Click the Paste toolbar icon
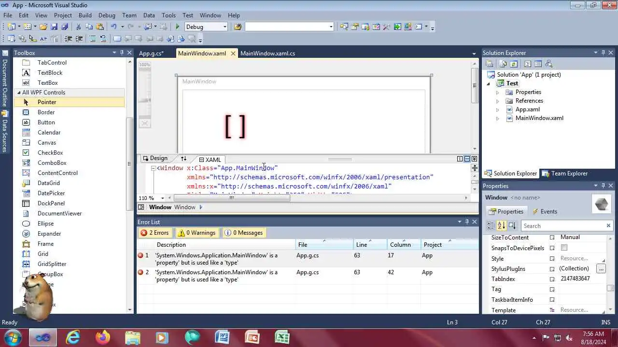 tap(100, 27)
